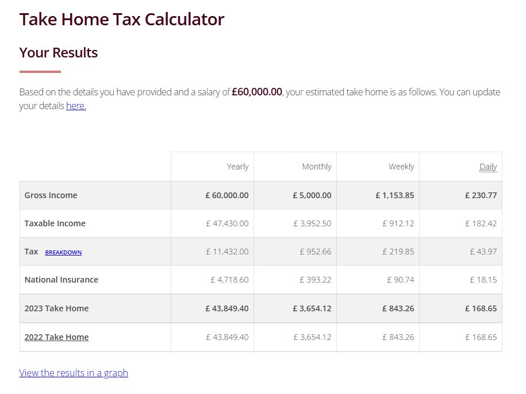Click the Taxable Income row label
The width and height of the screenshot is (526, 394).
(55, 223)
